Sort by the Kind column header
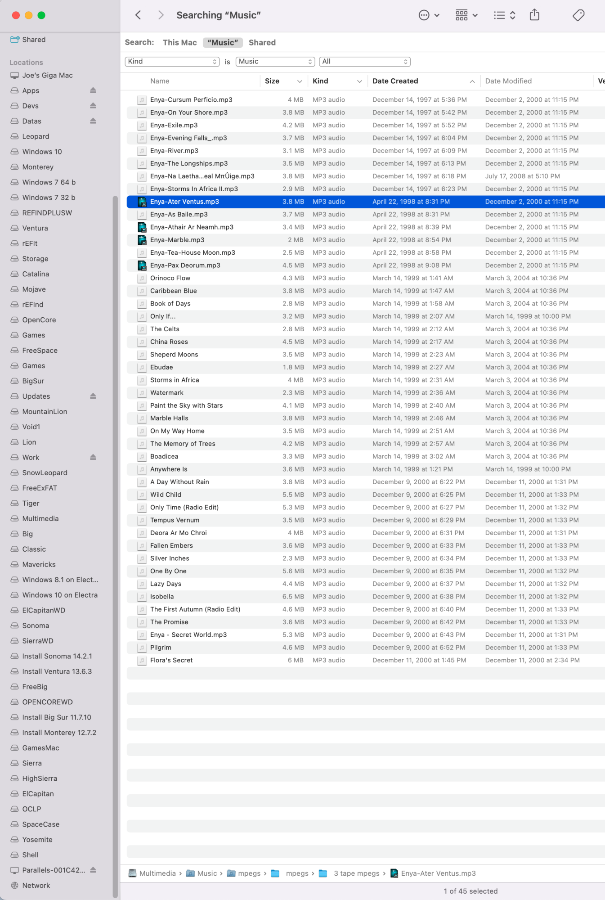 [320, 81]
